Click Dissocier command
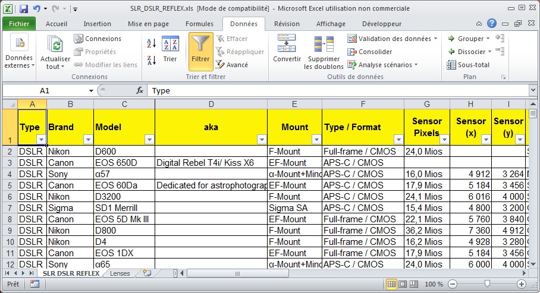The image size is (540, 293). (x=469, y=52)
